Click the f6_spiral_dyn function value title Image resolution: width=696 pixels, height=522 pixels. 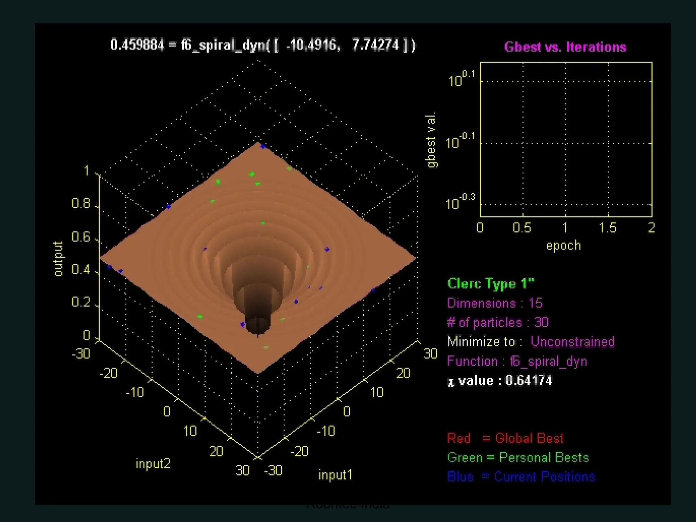pyautogui.click(x=263, y=45)
